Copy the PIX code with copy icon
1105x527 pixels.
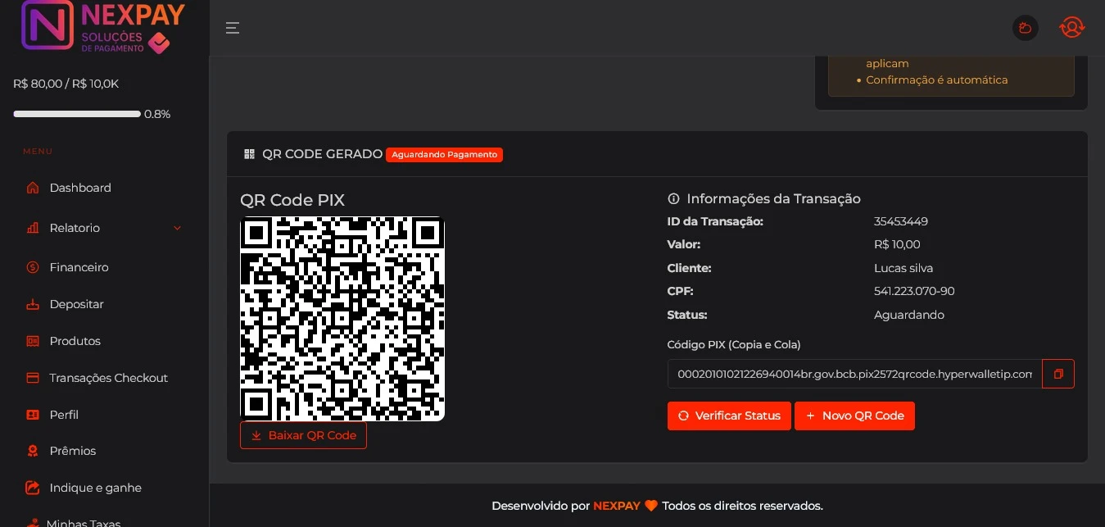[1057, 374]
